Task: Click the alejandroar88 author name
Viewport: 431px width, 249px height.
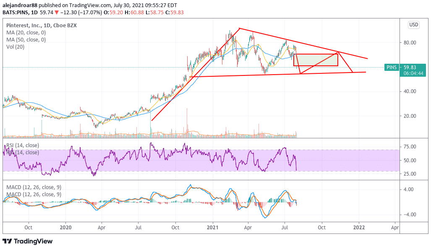Action: point(20,5)
